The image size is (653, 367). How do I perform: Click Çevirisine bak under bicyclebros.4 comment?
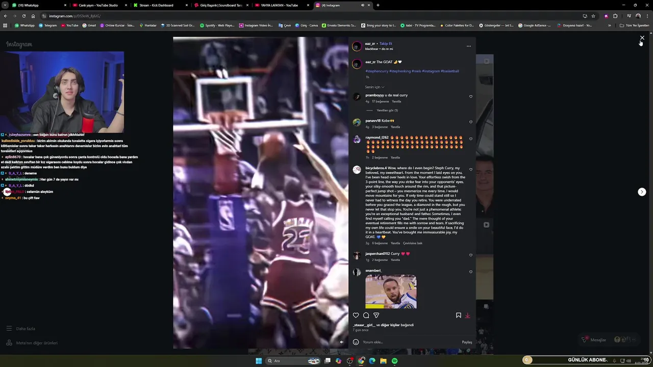[413, 243]
